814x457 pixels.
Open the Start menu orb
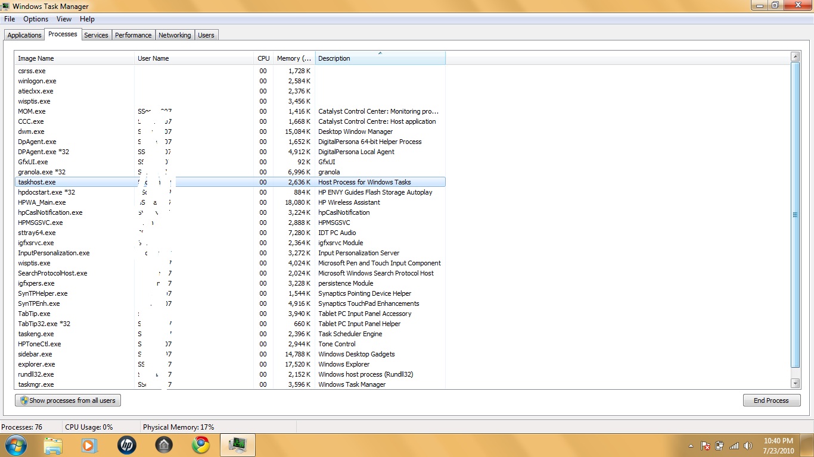[15, 445]
